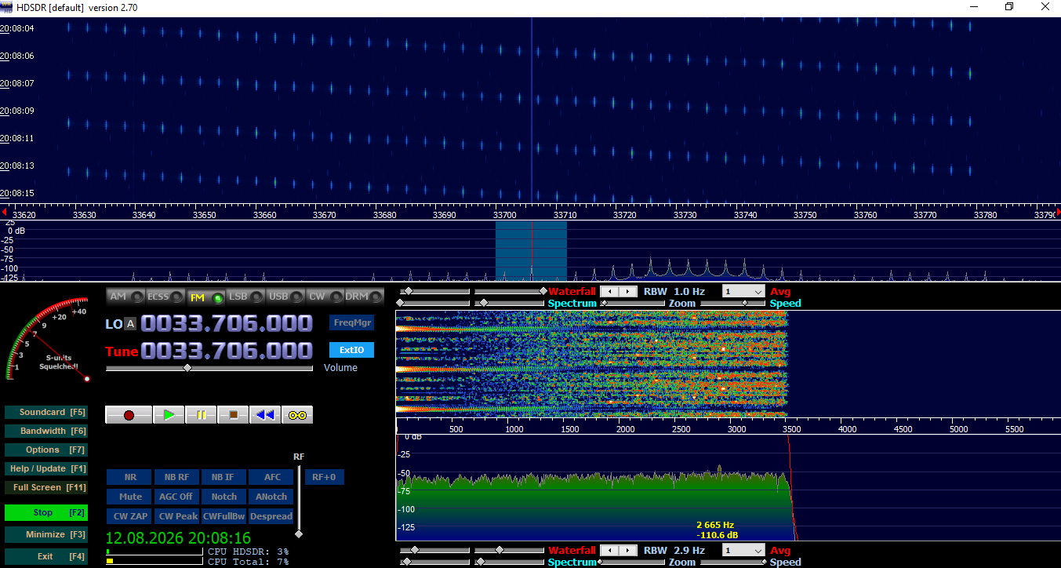Adjust the upper Waterfall contrast slider
This screenshot has width=1061, height=568.
point(511,291)
